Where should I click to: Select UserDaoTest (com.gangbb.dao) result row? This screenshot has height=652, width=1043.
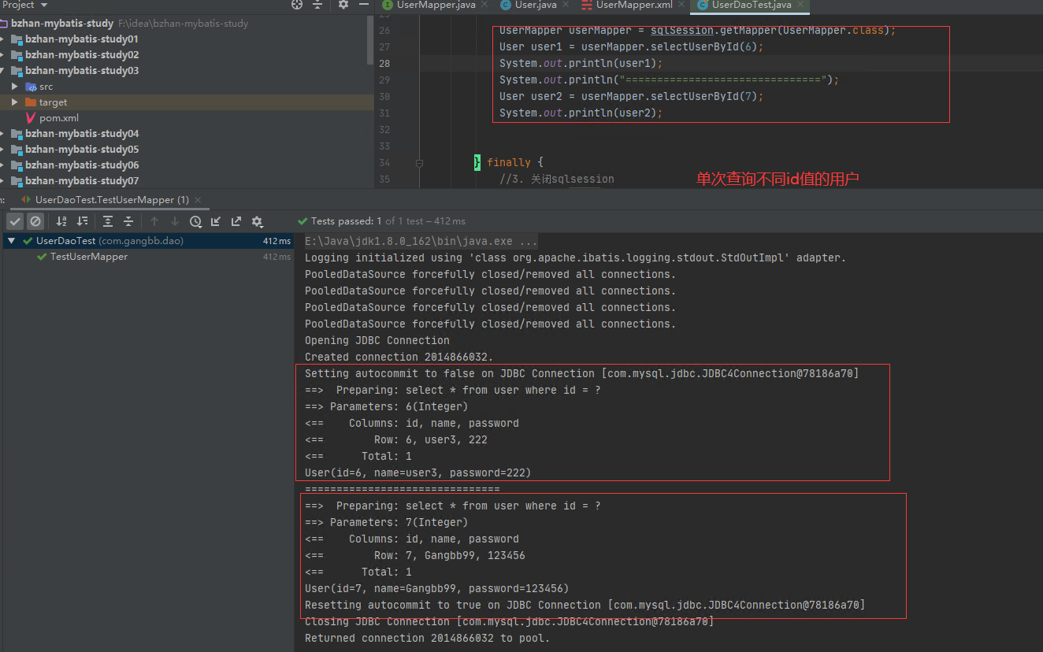pyautogui.click(x=147, y=241)
